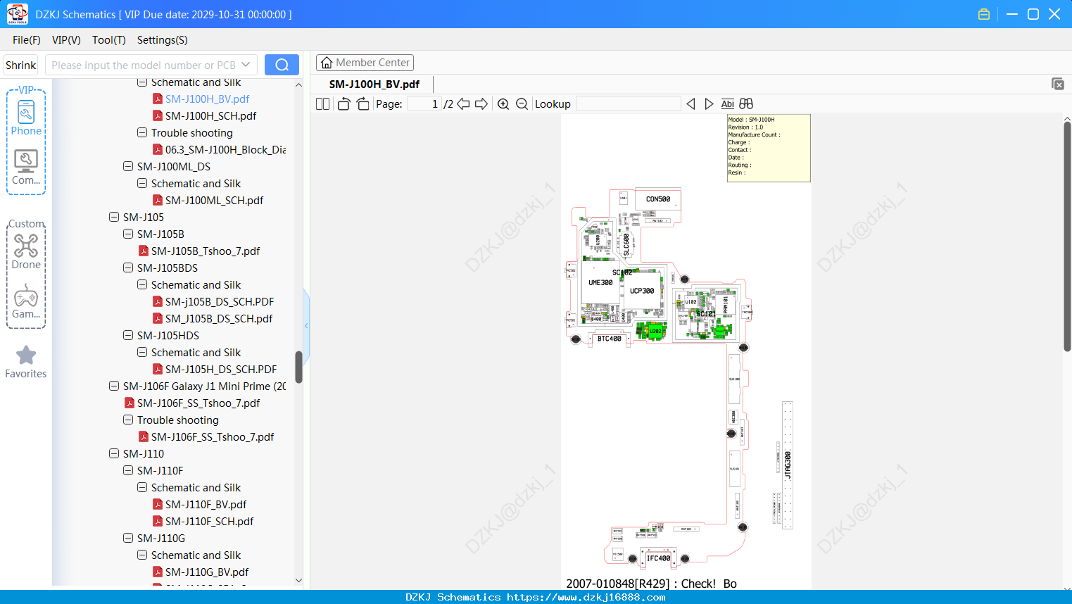Rotate the page clockwise
This screenshot has width=1072, height=604.
tap(362, 104)
